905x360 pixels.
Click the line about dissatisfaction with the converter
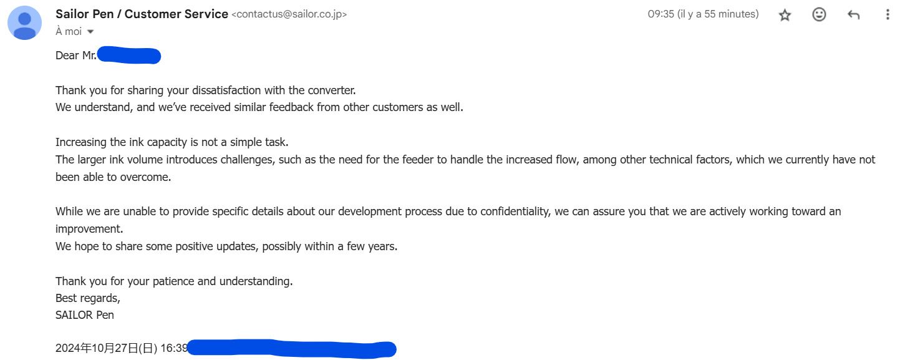[x=205, y=90]
